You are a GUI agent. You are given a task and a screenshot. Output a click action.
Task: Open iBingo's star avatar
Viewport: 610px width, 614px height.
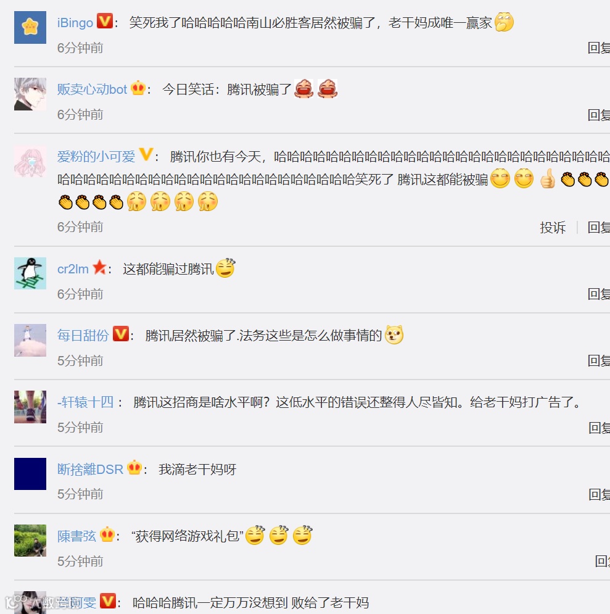(x=30, y=27)
